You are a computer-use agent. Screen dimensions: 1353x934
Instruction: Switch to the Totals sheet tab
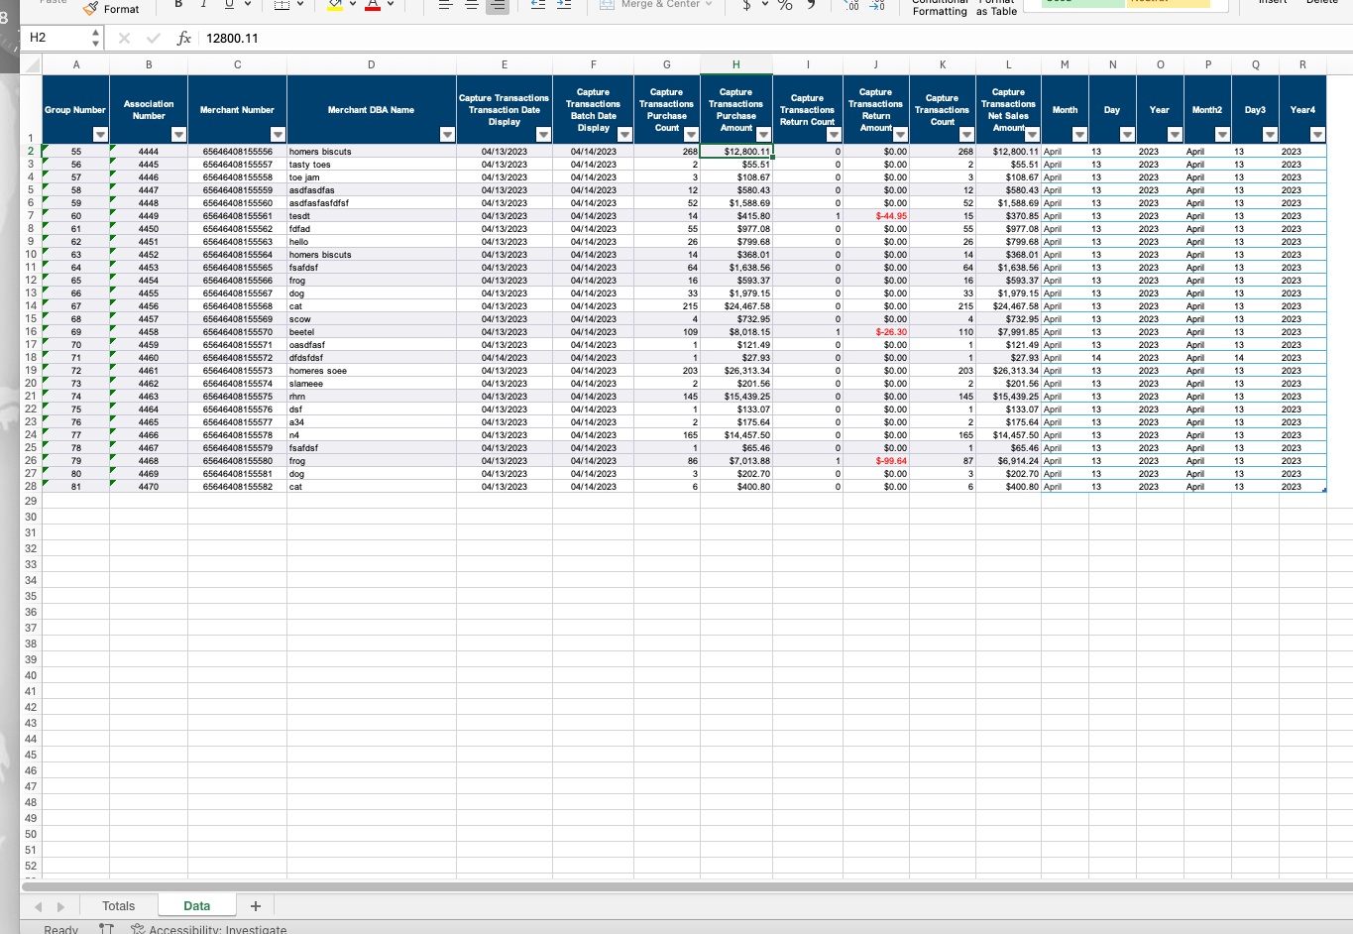click(x=118, y=906)
